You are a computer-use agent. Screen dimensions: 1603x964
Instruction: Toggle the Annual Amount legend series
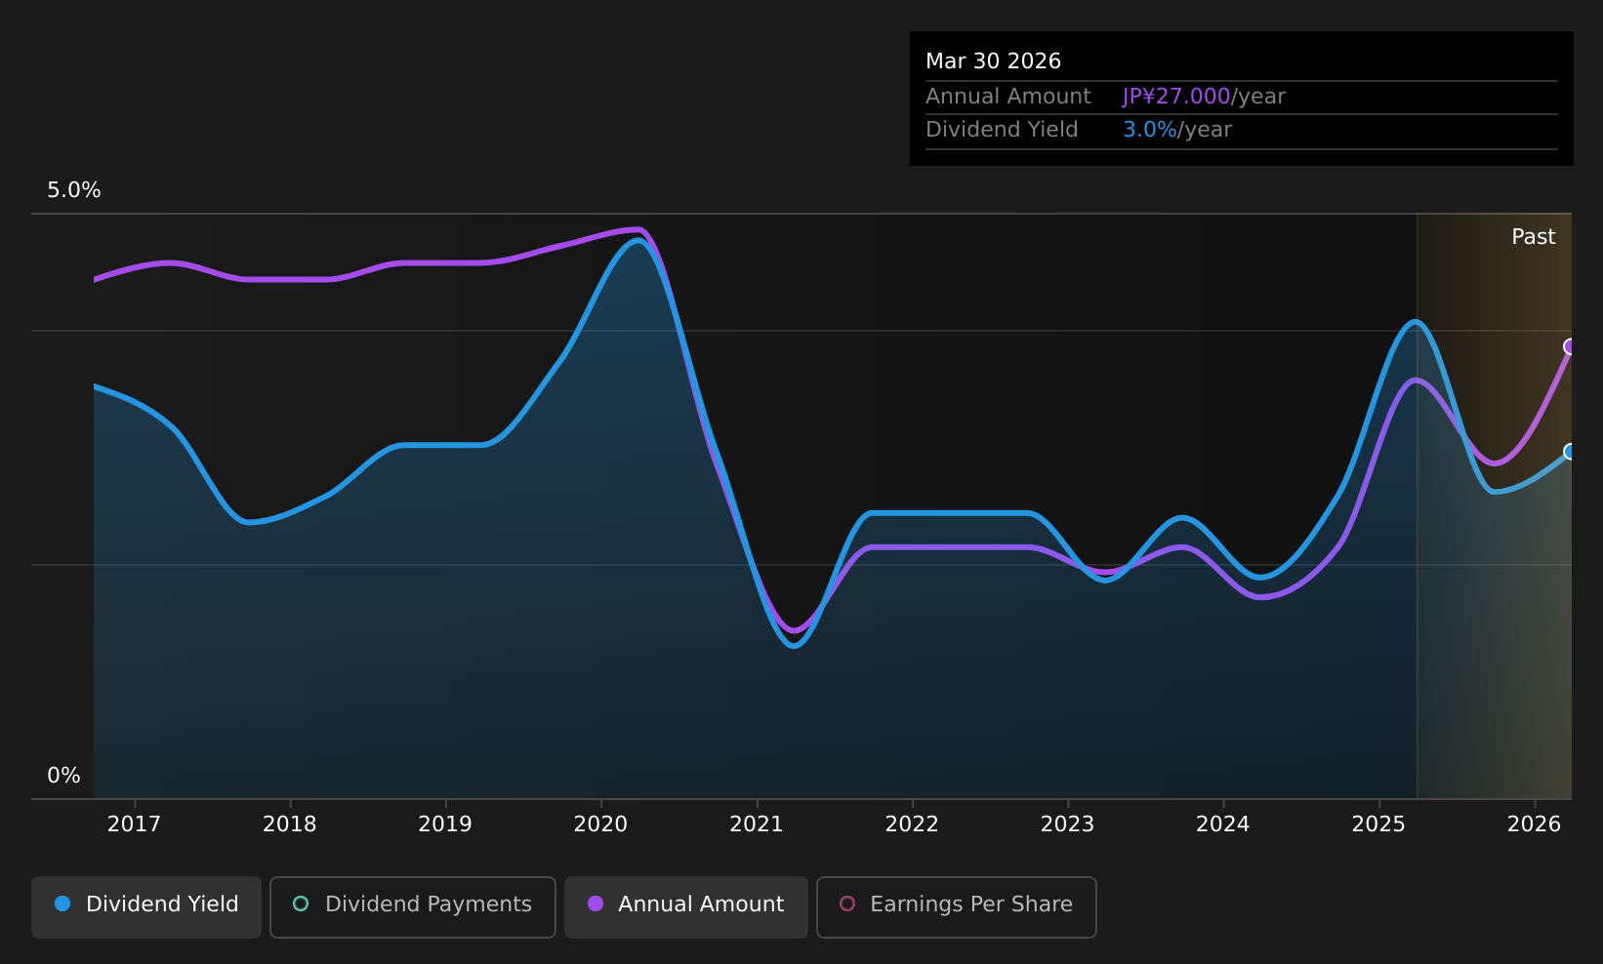(686, 906)
